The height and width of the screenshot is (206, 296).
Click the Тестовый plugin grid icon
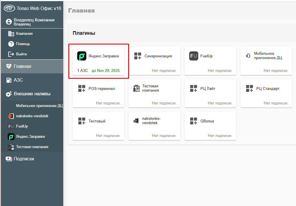tap(82, 121)
